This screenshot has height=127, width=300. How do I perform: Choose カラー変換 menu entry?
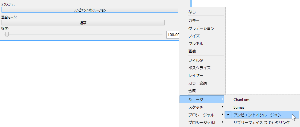(202, 83)
